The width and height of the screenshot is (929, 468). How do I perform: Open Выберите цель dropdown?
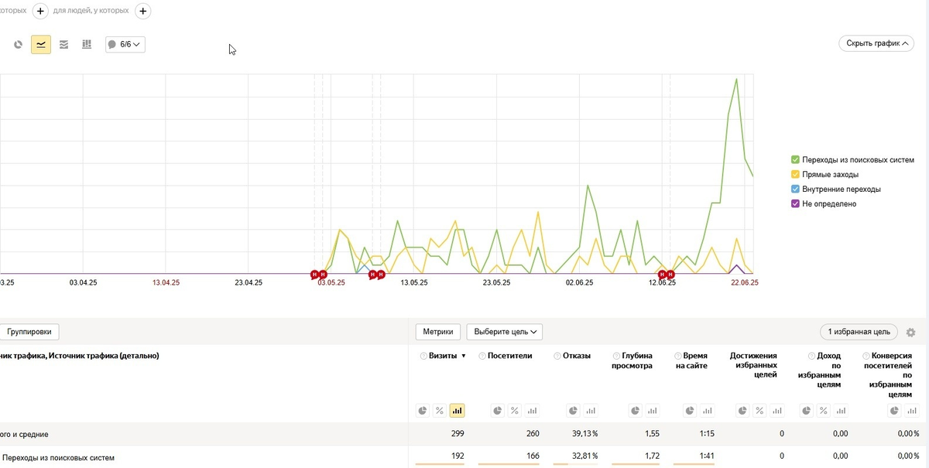504,332
